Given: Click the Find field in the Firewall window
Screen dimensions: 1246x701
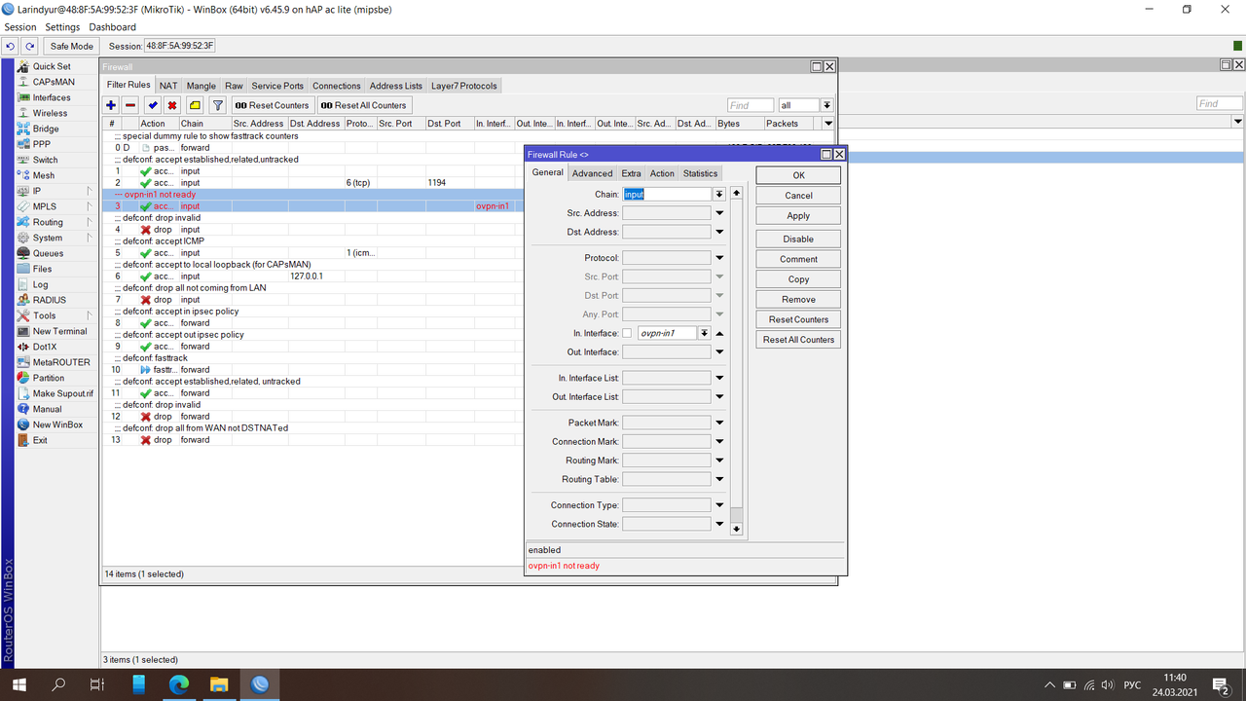Looking at the screenshot, I should click(751, 105).
